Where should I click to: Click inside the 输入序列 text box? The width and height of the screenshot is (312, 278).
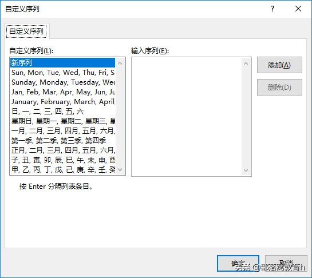[x=187, y=117]
